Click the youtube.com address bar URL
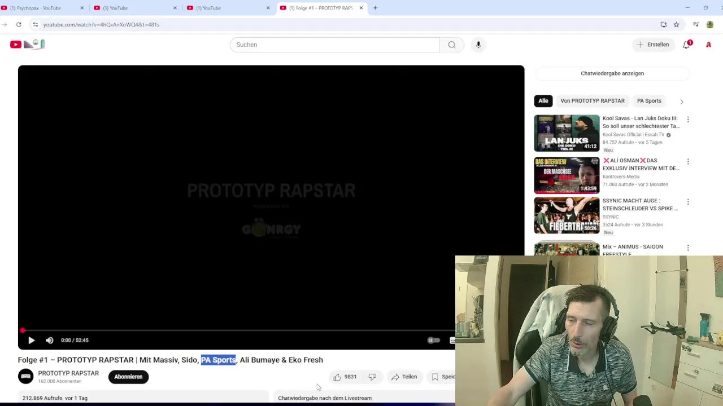The height and width of the screenshot is (406, 723). (x=101, y=24)
